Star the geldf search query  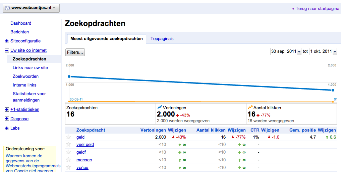68,152
